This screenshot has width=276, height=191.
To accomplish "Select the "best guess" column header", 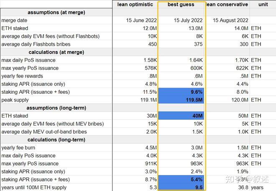I will (x=182, y=5).
